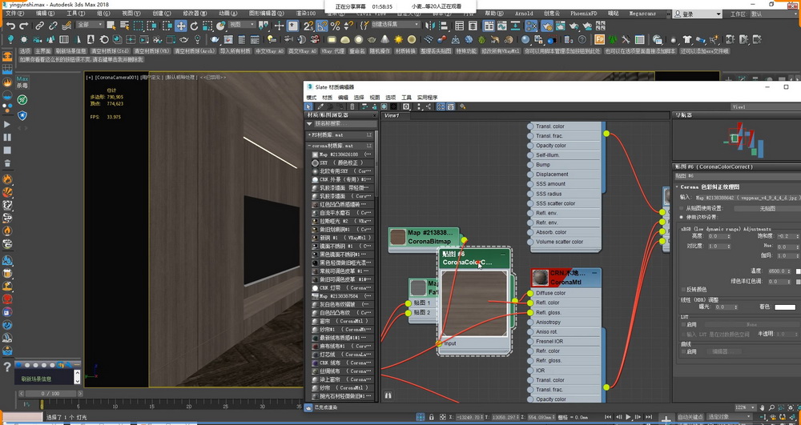
Task: Open the 视图 reference coordinate dropdown
Action: [x=242, y=25]
